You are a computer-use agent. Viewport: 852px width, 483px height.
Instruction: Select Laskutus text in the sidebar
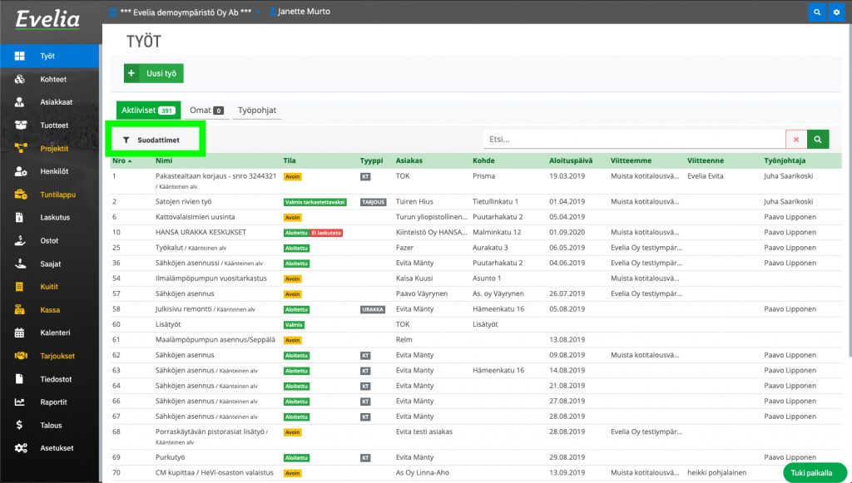55,218
